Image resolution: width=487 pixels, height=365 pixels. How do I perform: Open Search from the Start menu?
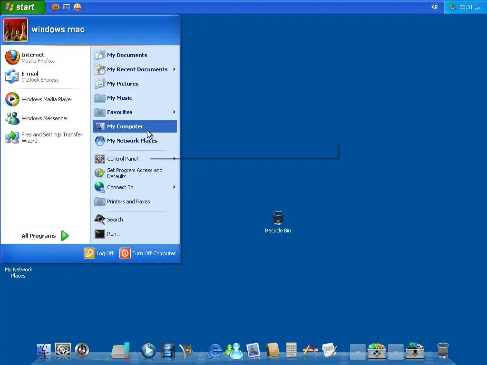[135, 220]
